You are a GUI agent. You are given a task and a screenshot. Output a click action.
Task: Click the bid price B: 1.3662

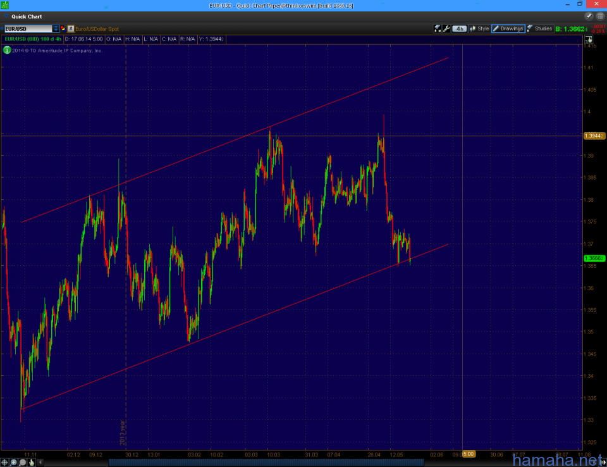click(x=572, y=29)
